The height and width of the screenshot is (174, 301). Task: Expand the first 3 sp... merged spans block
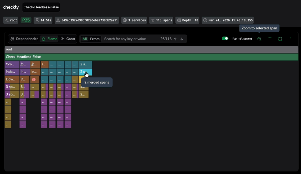click(x=12, y=87)
